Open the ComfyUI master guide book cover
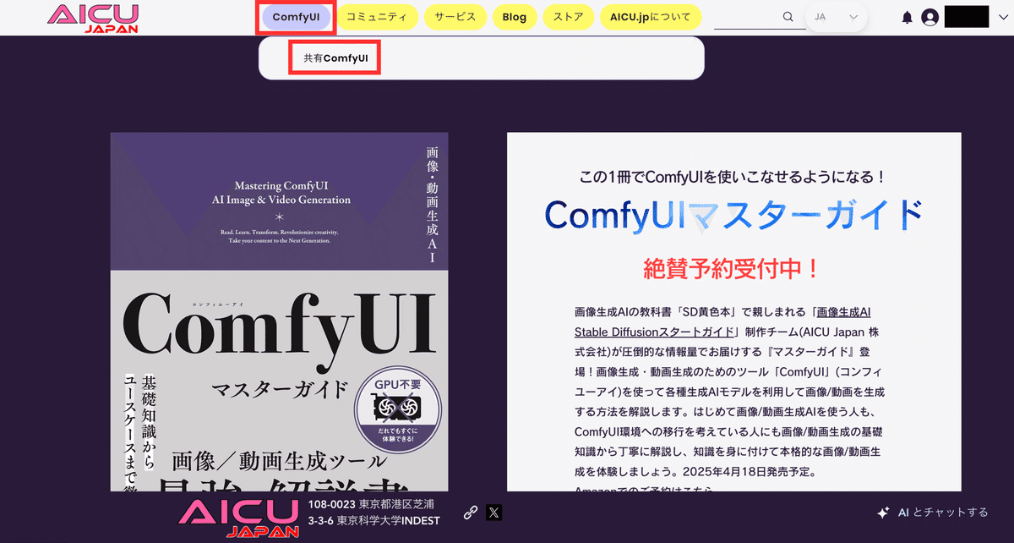 [279, 312]
